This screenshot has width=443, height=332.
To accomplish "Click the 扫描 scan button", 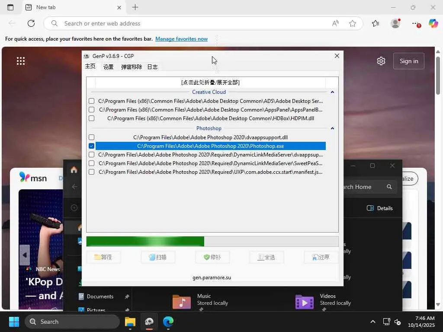I will click(x=157, y=257).
